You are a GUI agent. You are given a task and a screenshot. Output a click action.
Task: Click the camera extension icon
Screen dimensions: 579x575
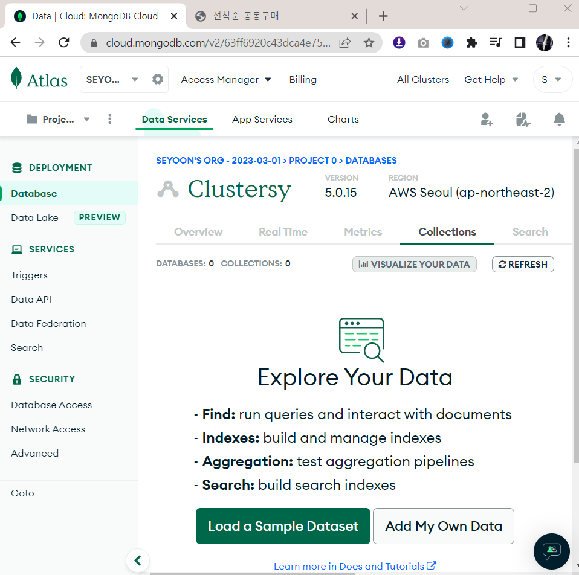coord(423,43)
